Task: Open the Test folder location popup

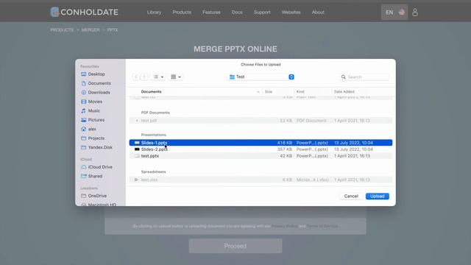Action: pyautogui.click(x=261, y=77)
